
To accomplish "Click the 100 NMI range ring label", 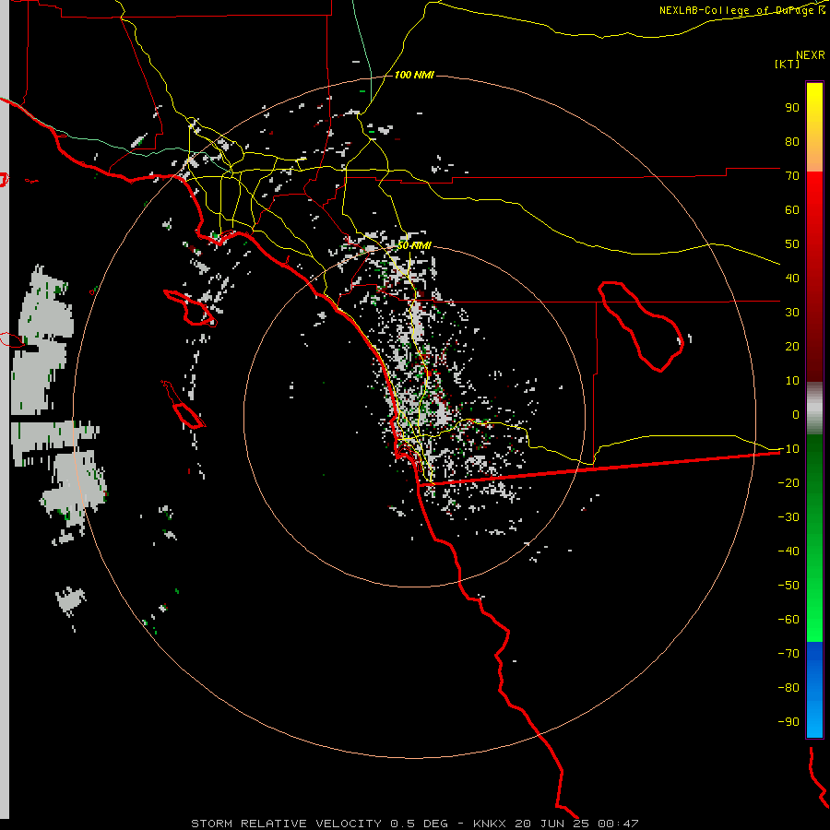I will pyautogui.click(x=414, y=75).
